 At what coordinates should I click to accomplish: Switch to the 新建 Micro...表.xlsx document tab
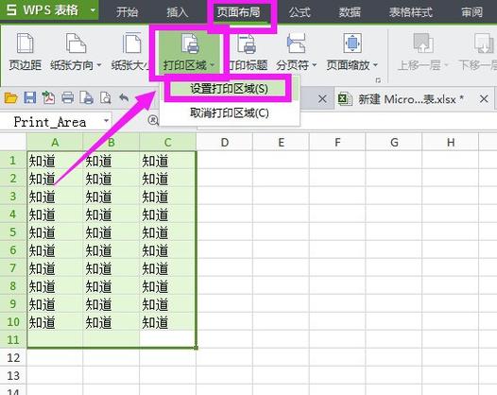coord(411,99)
